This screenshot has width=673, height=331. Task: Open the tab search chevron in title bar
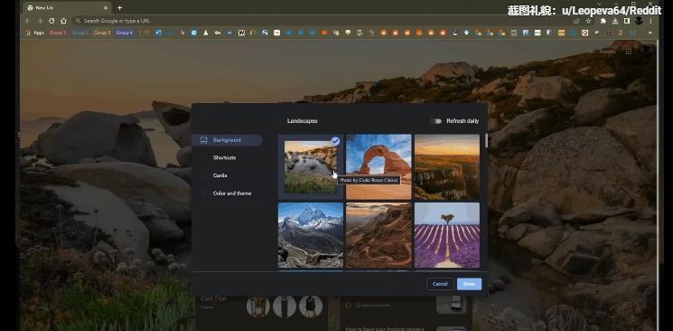click(x=599, y=4)
